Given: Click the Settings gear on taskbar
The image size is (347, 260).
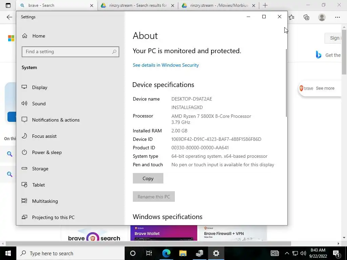Looking at the screenshot, I should pos(216,253).
